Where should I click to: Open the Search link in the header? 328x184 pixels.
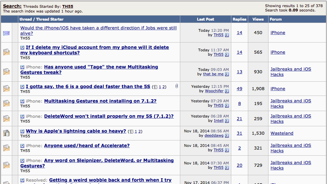12,6
